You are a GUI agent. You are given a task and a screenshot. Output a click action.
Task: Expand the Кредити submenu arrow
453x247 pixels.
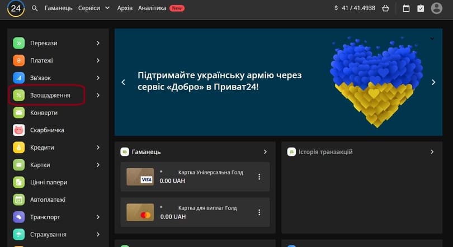coord(98,148)
